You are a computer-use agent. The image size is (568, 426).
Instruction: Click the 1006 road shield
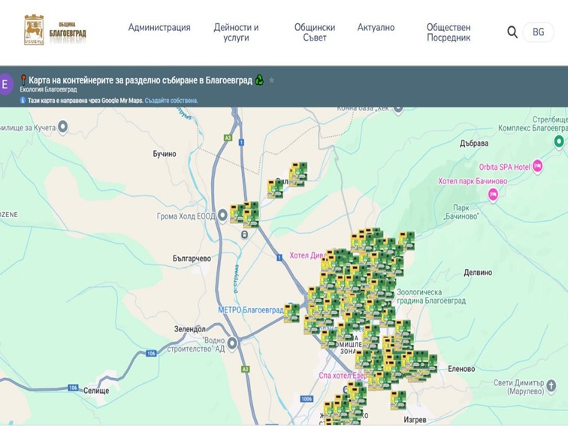pyautogui.click(x=307, y=399)
